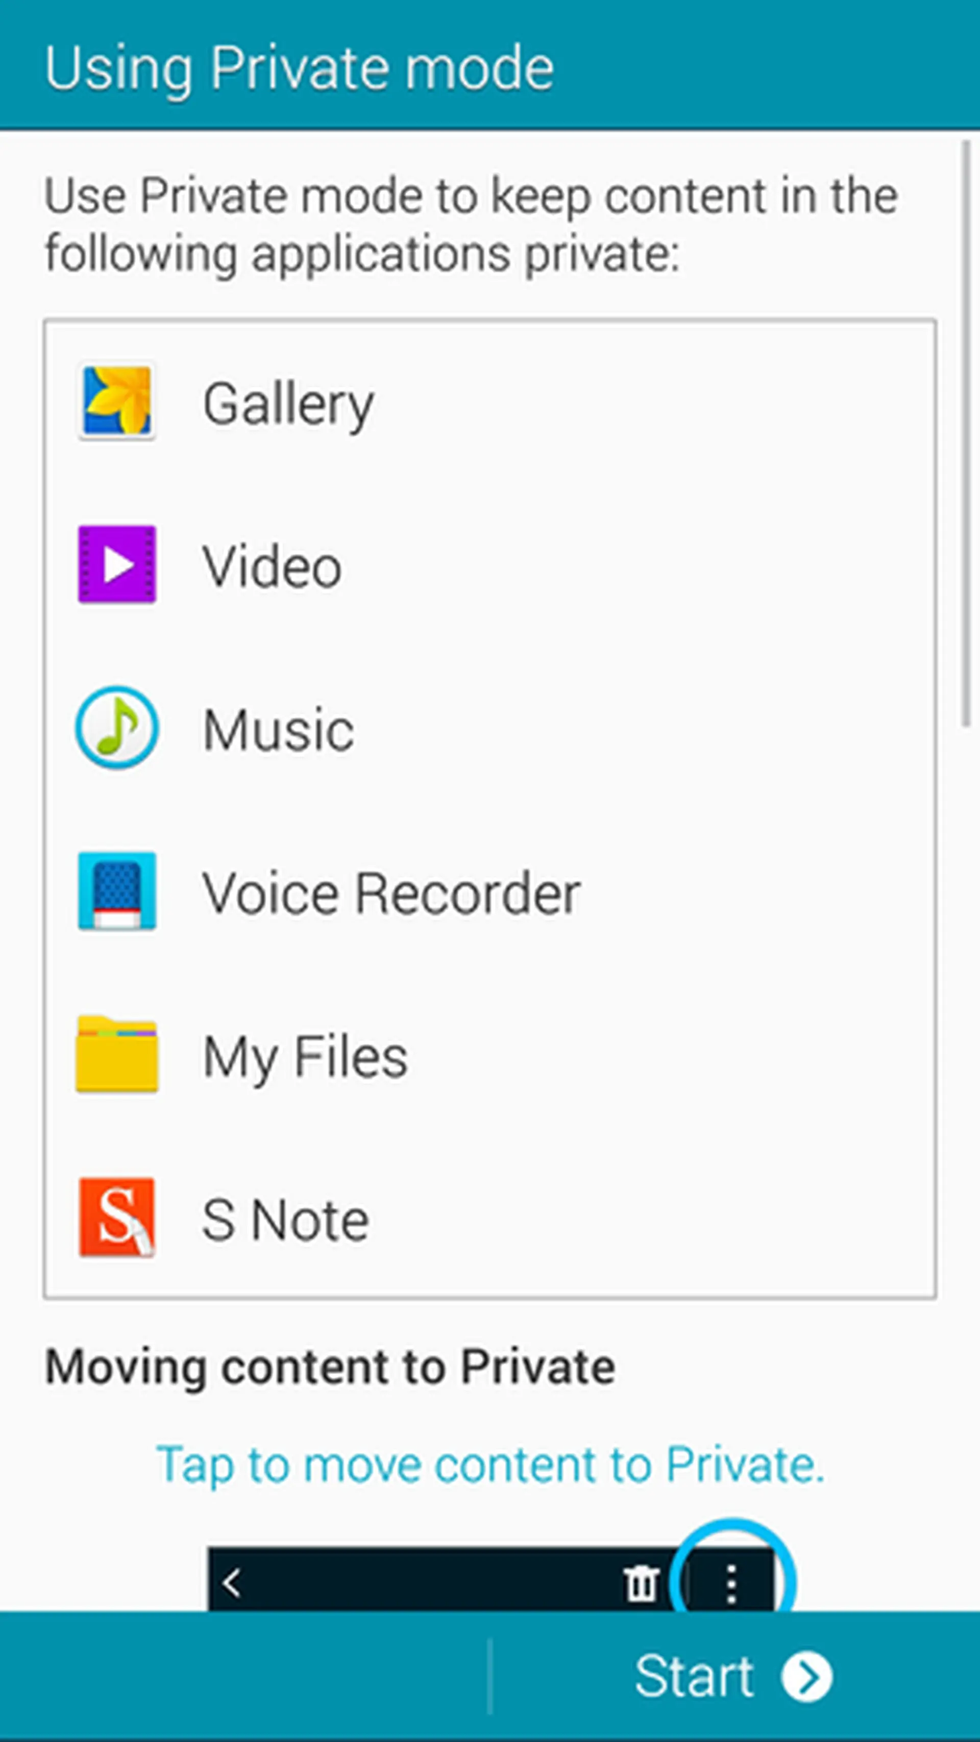The image size is (980, 1742).
Task: Tap the purple Video app icon
Action: [x=116, y=565]
